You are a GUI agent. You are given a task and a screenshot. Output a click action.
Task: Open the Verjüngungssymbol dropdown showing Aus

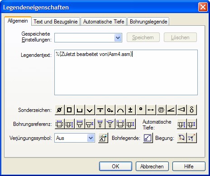coord(91,138)
